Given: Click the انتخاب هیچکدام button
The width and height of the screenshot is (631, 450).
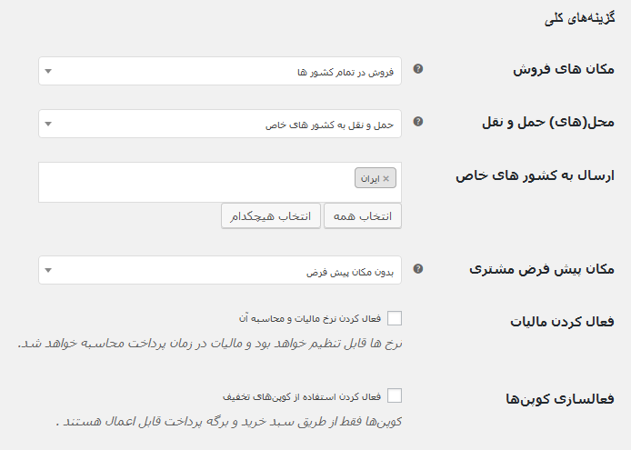Looking at the screenshot, I should click(271, 216).
